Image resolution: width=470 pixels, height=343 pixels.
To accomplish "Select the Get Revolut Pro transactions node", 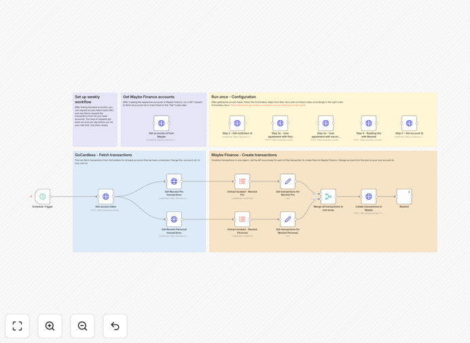I will tap(174, 181).
